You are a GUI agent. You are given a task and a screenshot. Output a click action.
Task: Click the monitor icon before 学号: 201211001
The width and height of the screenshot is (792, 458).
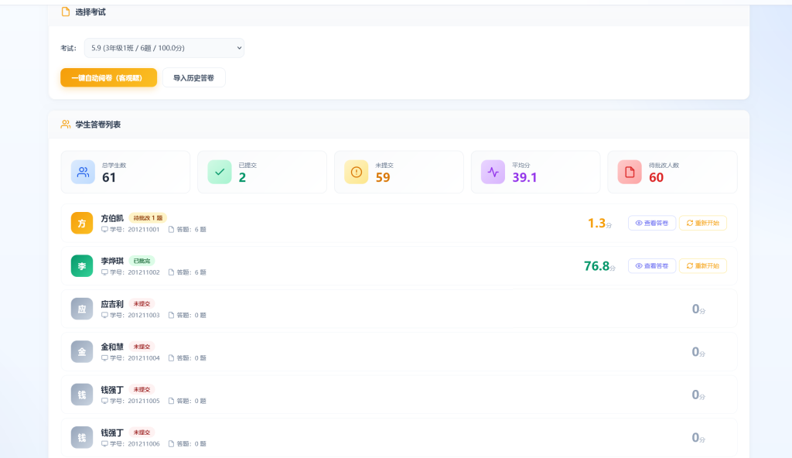104,230
